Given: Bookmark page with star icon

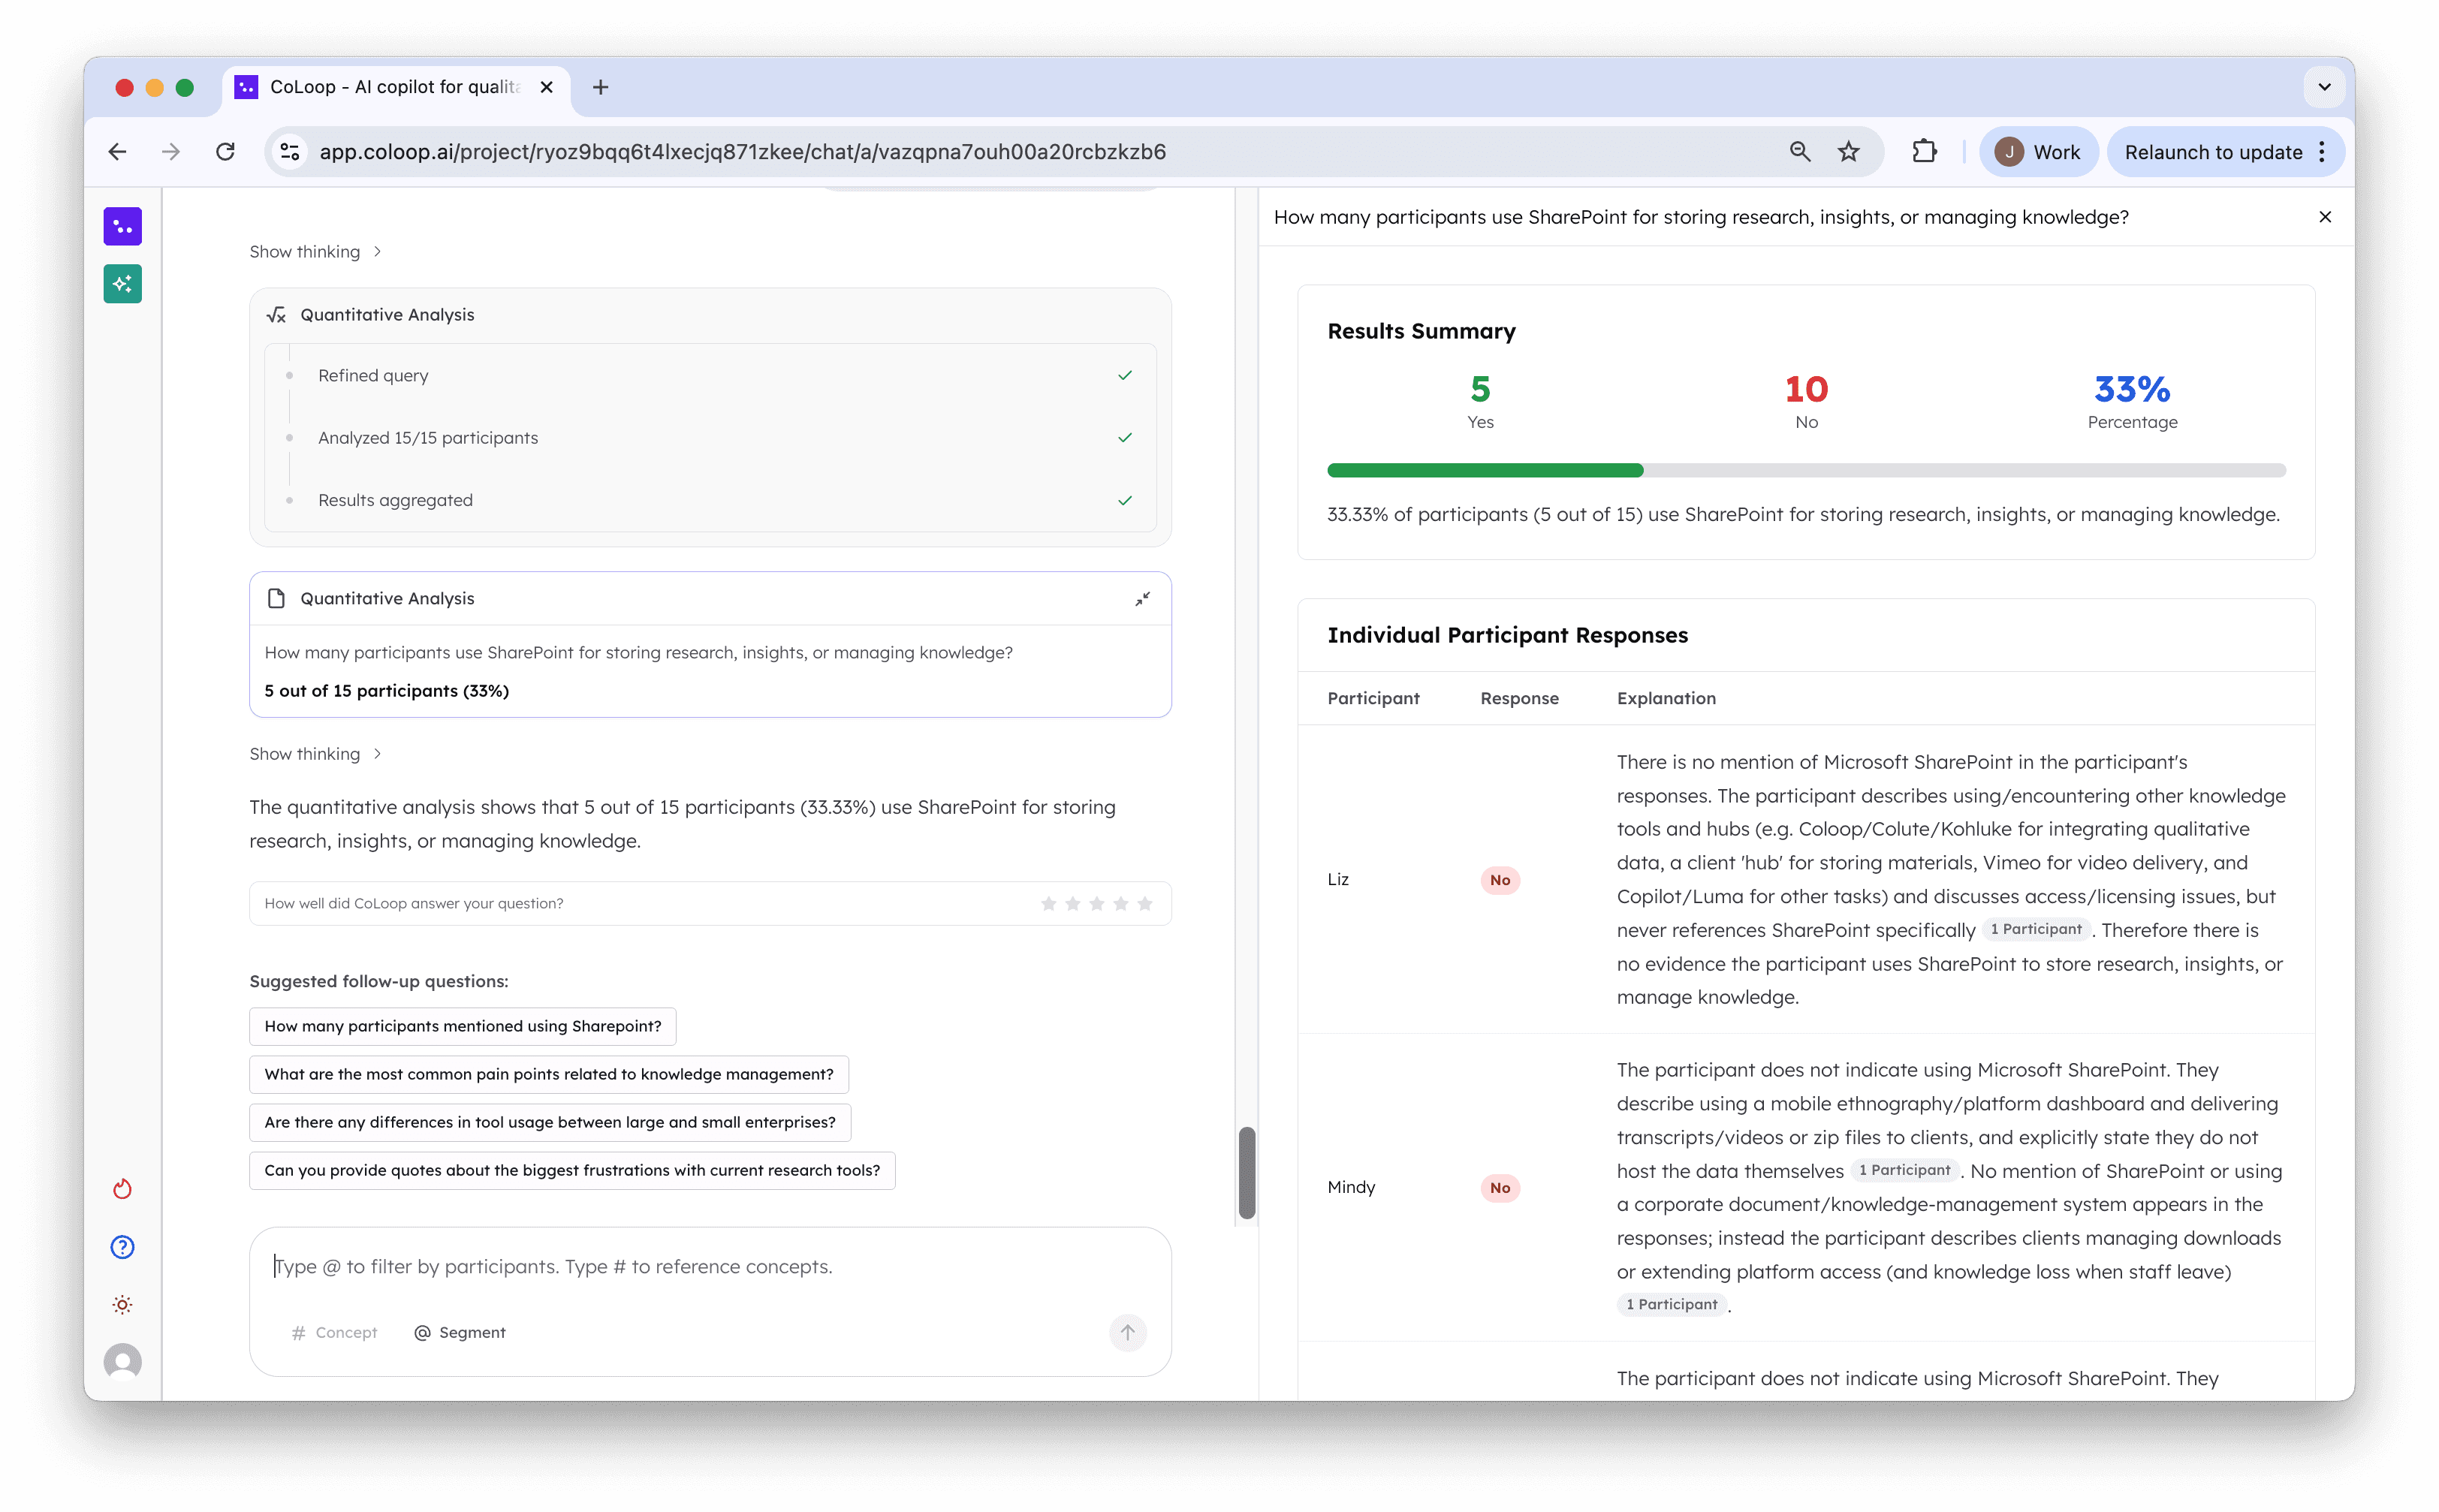Looking at the screenshot, I should [x=1848, y=152].
